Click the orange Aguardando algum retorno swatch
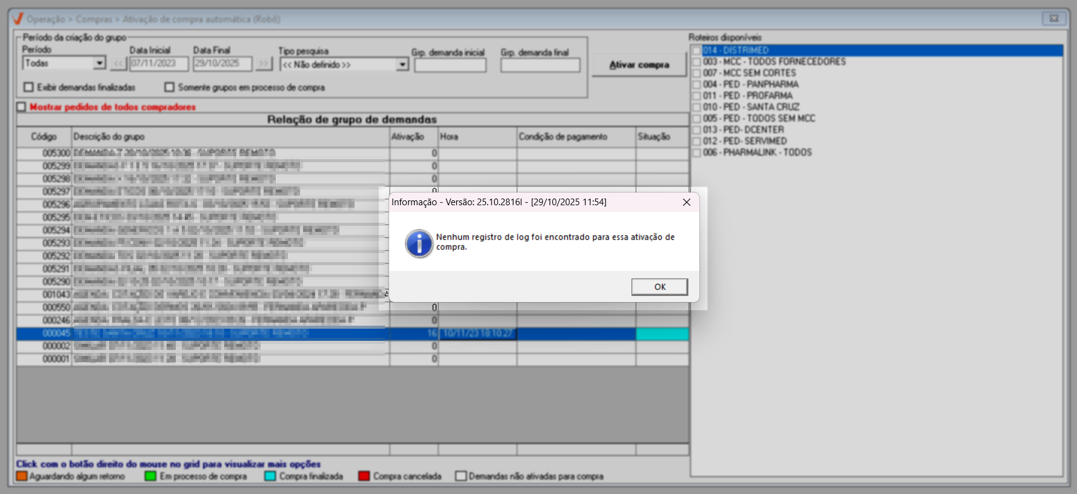Image resolution: width=1077 pixels, height=494 pixels. click(22, 476)
